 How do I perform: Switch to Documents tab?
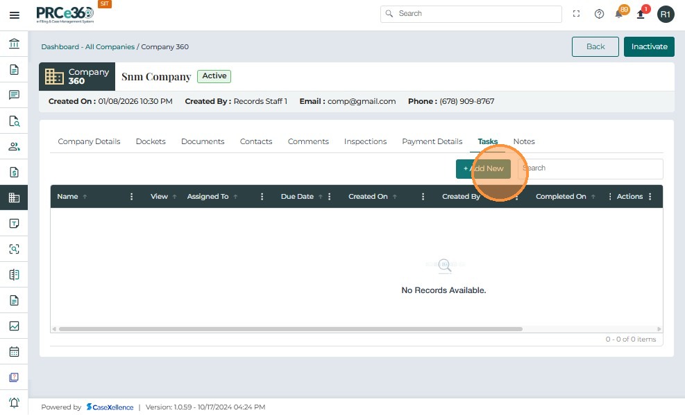click(x=203, y=141)
